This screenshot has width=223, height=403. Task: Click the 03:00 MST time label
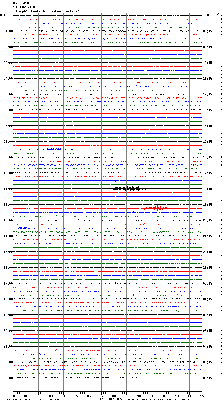8,63
